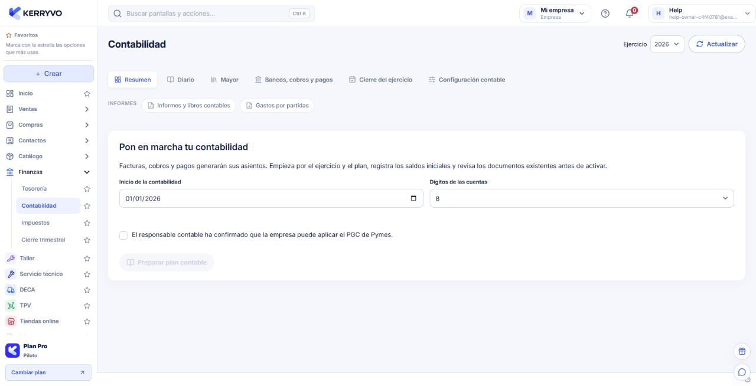Open the Mayor tab
Viewport: 756px width, 386px height.
pos(224,80)
